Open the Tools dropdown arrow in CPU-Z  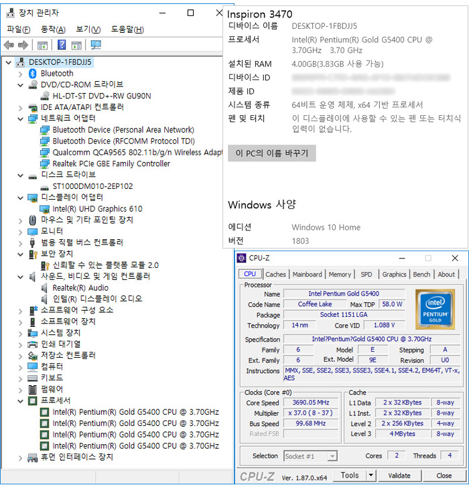pyautogui.click(x=371, y=476)
